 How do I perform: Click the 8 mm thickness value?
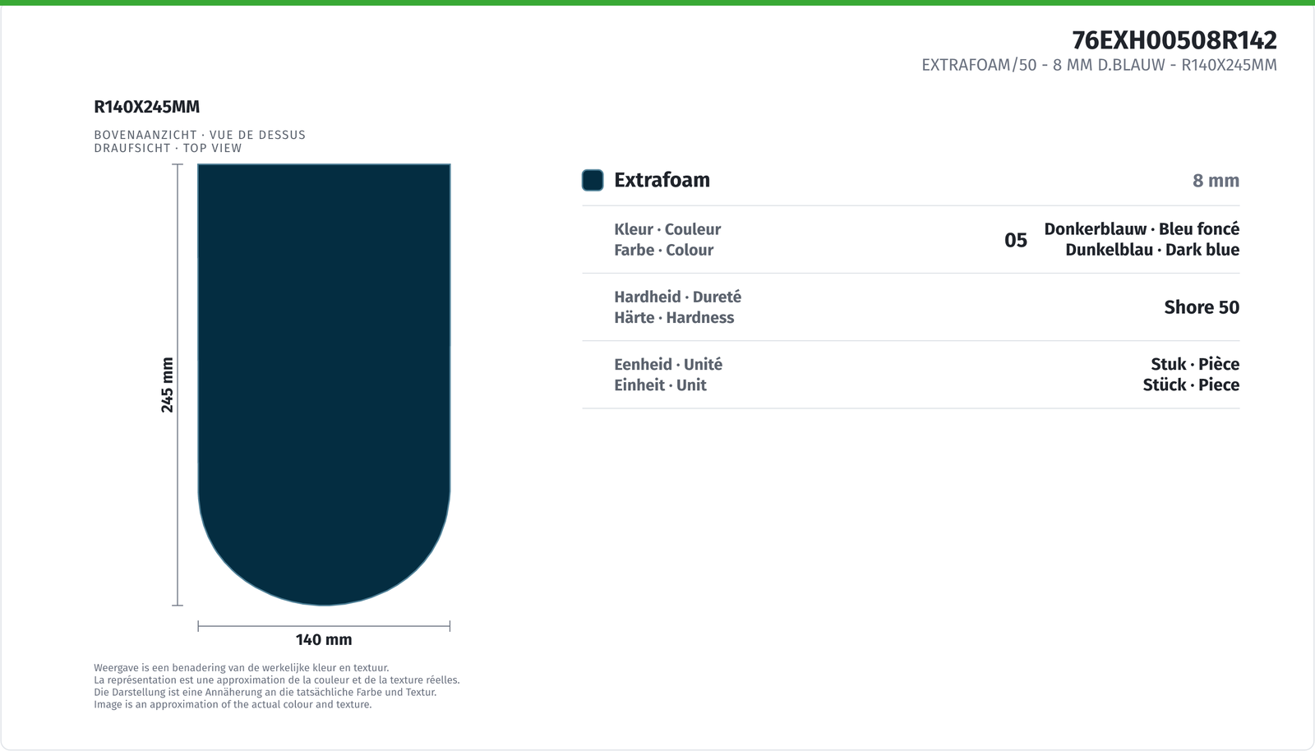1216,181
